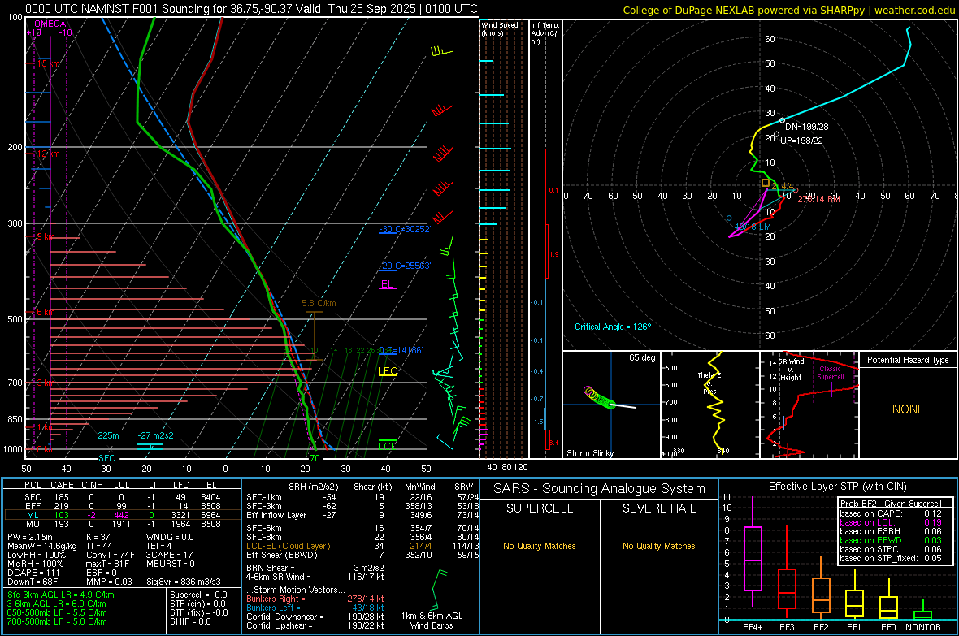Click the '-27 m2s2' inflow SRH label
This screenshot has height=636, width=959.
click(155, 435)
